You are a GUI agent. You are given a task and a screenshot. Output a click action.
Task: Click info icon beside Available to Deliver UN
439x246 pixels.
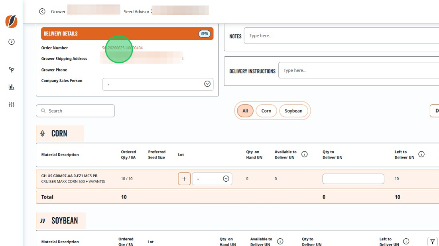click(304, 154)
